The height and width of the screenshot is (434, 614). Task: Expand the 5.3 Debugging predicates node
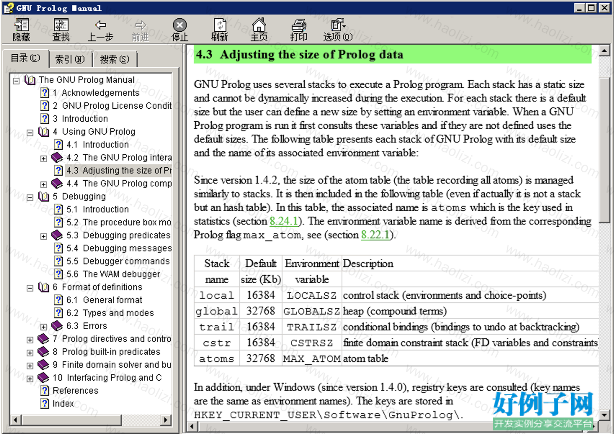[x=44, y=236]
